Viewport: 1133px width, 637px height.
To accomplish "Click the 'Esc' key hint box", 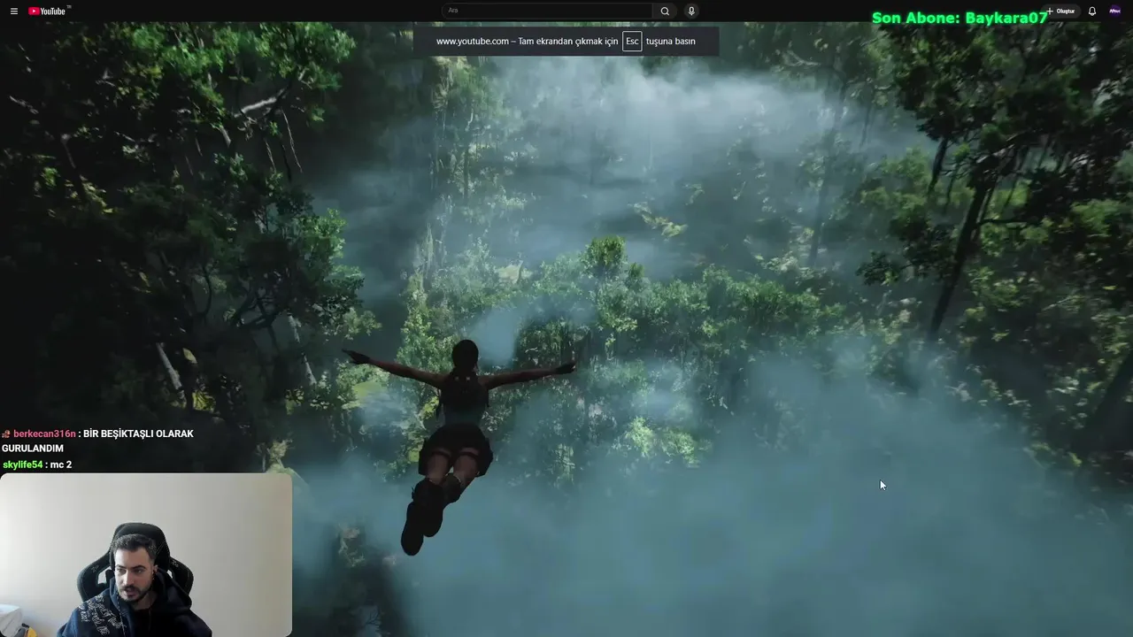I will point(632,42).
